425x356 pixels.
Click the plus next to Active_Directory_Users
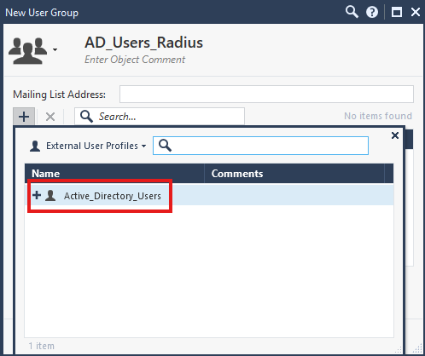coord(37,195)
